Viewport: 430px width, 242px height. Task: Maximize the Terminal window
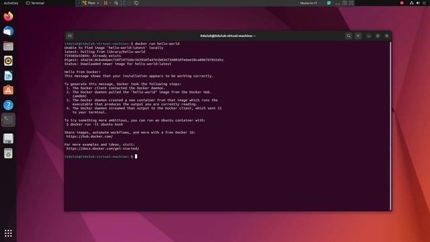(378, 36)
